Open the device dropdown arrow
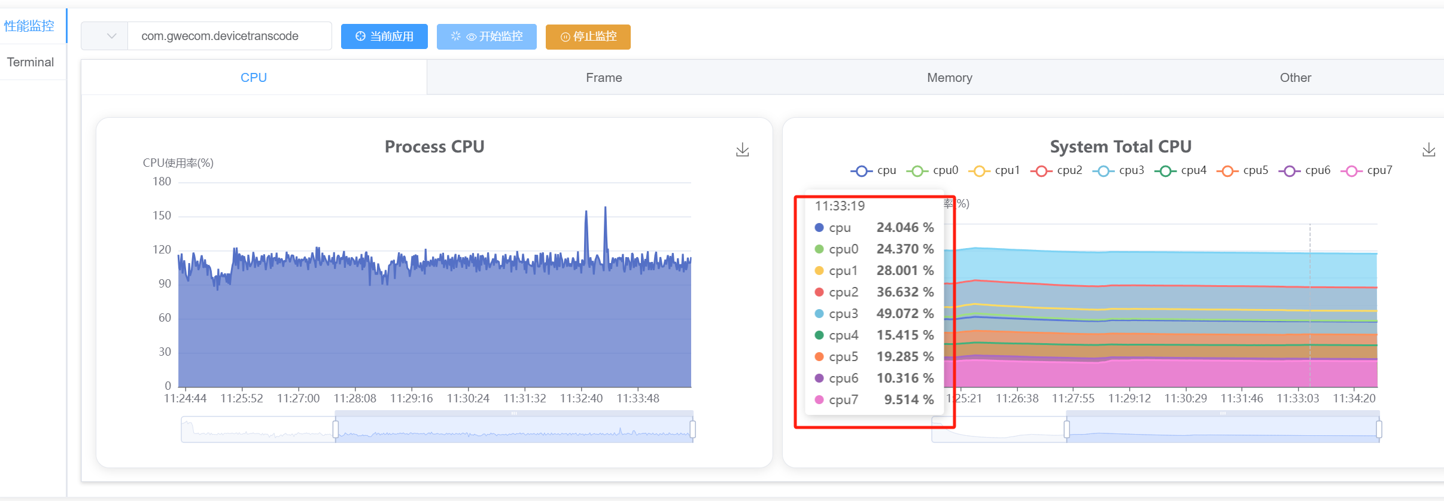 (111, 36)
